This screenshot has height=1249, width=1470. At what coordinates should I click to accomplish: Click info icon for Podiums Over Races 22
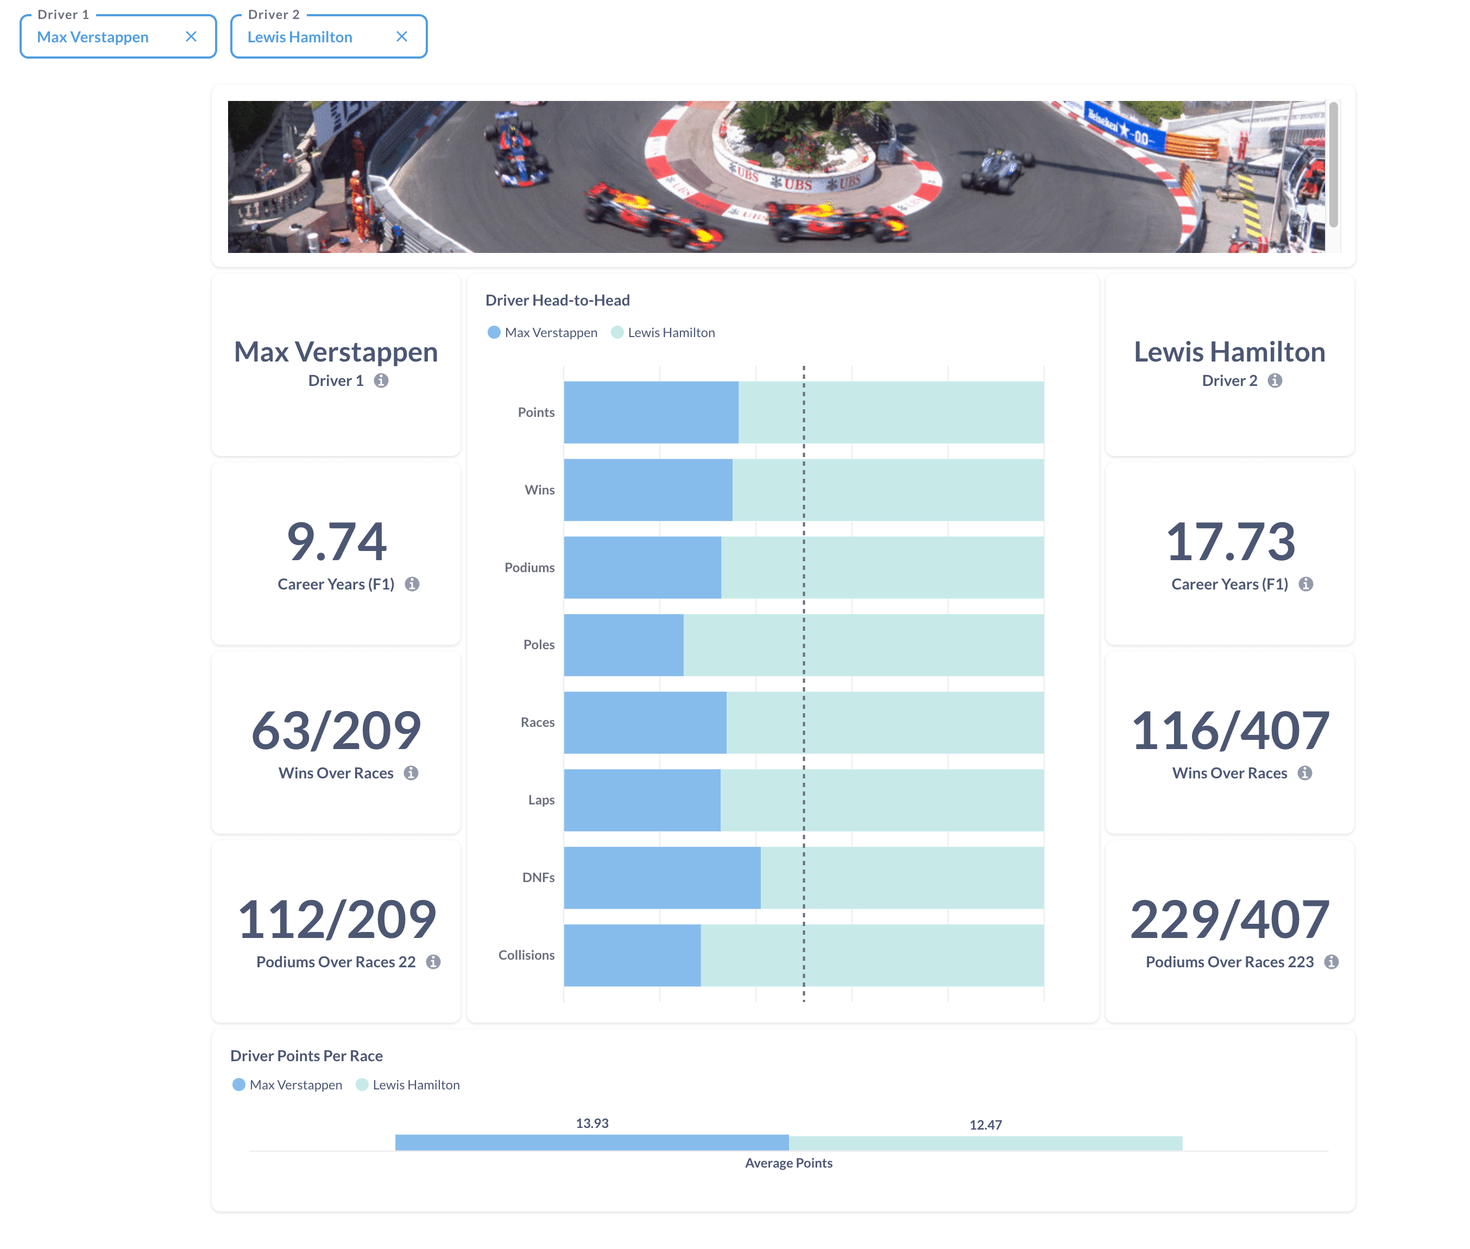pyautogui.click(x=433, y=962)
